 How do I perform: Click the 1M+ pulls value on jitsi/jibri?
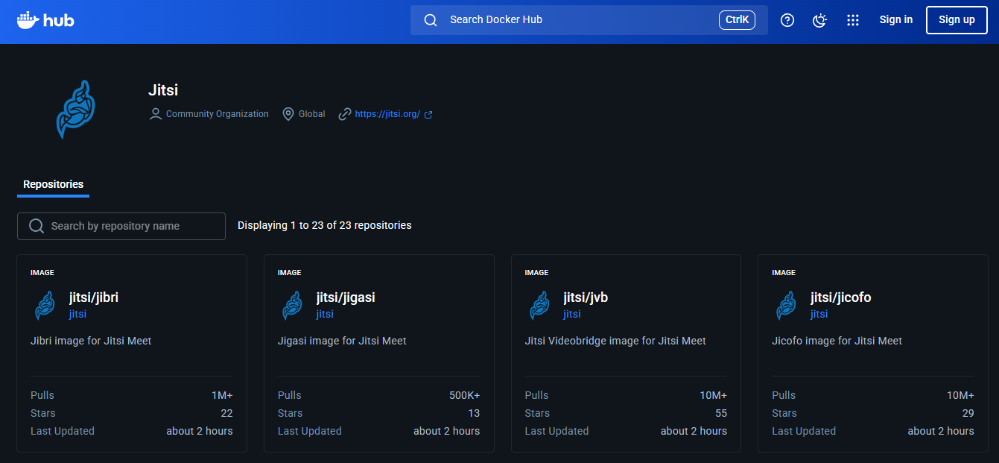coord(222,395)
